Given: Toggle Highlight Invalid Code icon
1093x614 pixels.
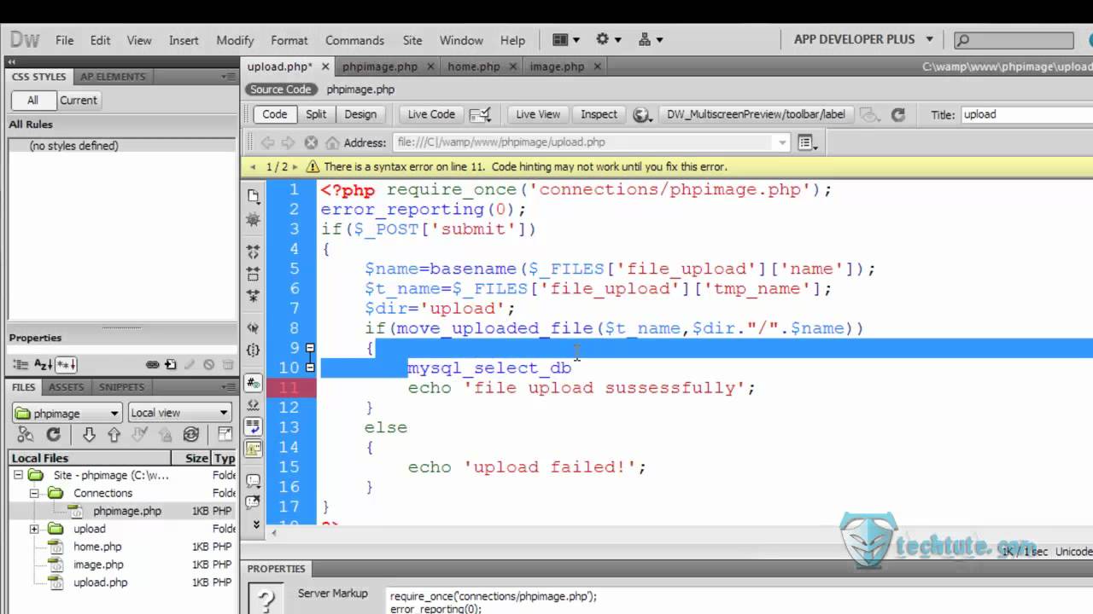Looking at the screenshot, I should coord(254,404).
